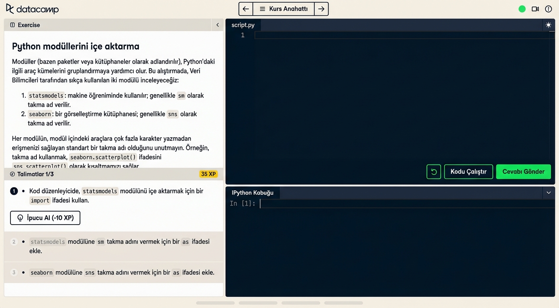
Task: Click the green status indicator dot
Action: [x=522, y=9]
